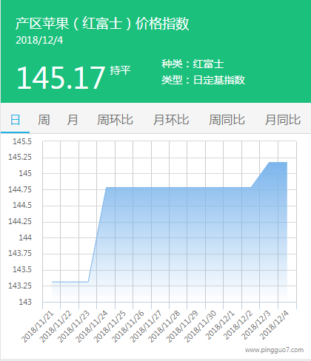The image size is (311, 361).
Task: Click the 持平 status label
Action: pos(120,70)
